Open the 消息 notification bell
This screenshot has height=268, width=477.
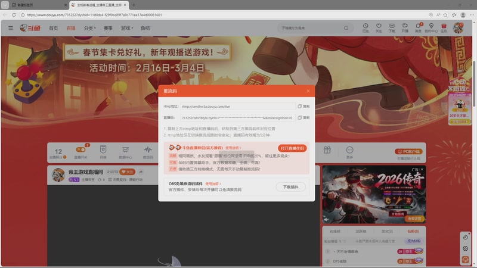[419, 27]
